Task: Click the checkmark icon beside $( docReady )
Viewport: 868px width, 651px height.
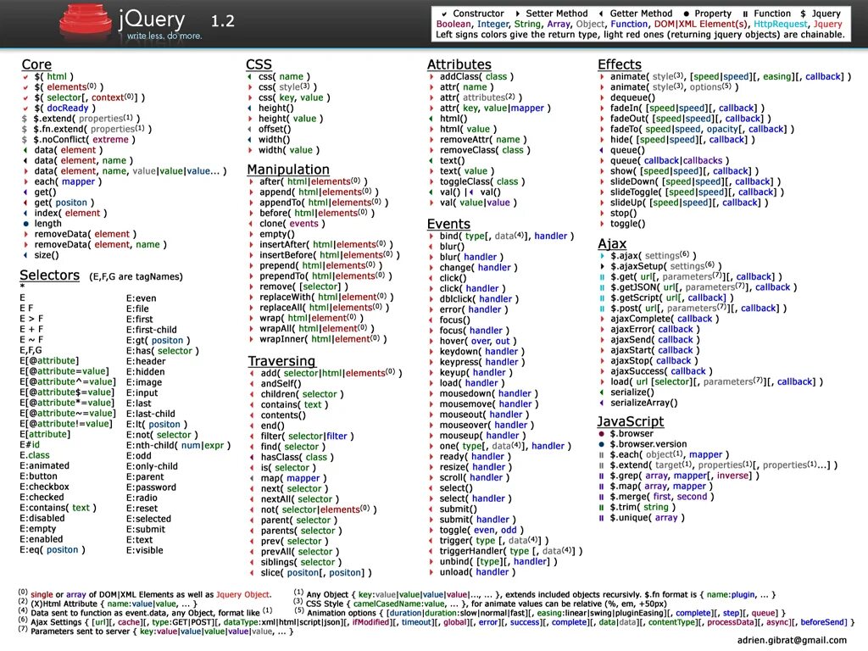Action: click(x=25, y=108)
